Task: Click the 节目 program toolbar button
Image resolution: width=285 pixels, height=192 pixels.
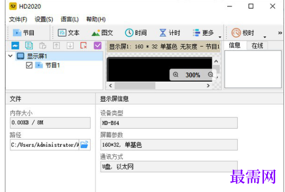Action: (x=24, y=33)
